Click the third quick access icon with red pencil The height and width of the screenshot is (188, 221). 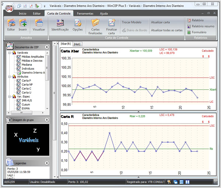[x=31, y=6]
